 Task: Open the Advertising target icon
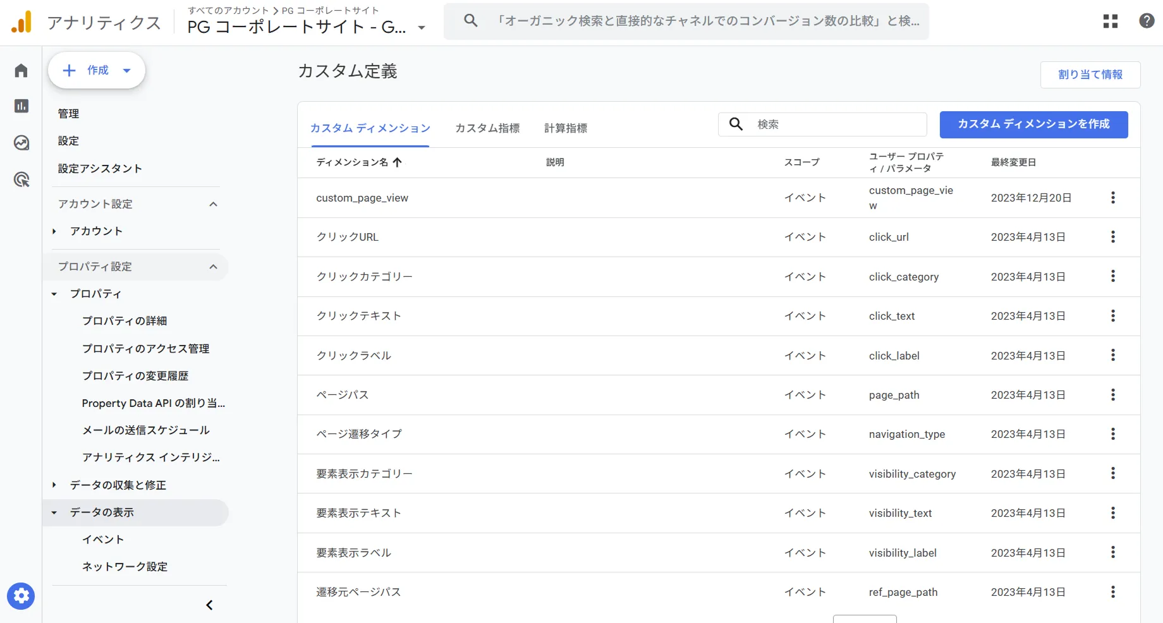(21, 179)
